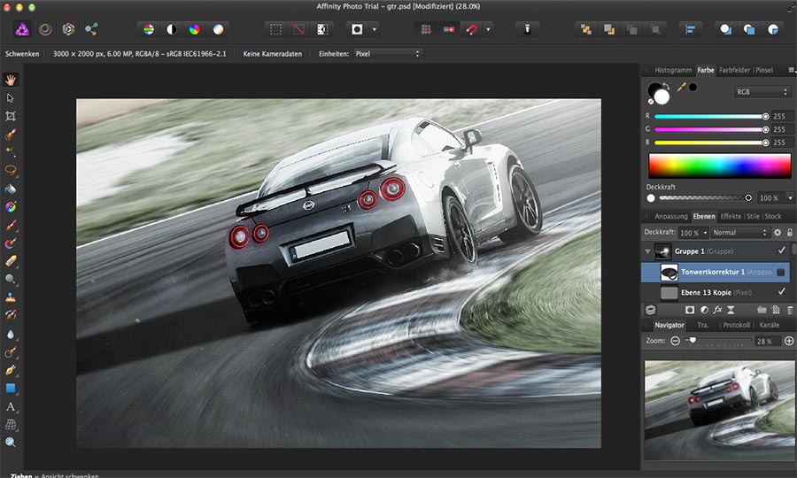The width and height of the screenshot is (797, 478).
Task: Open the Export Persona share icon
Action: click(x=91, y=29)
